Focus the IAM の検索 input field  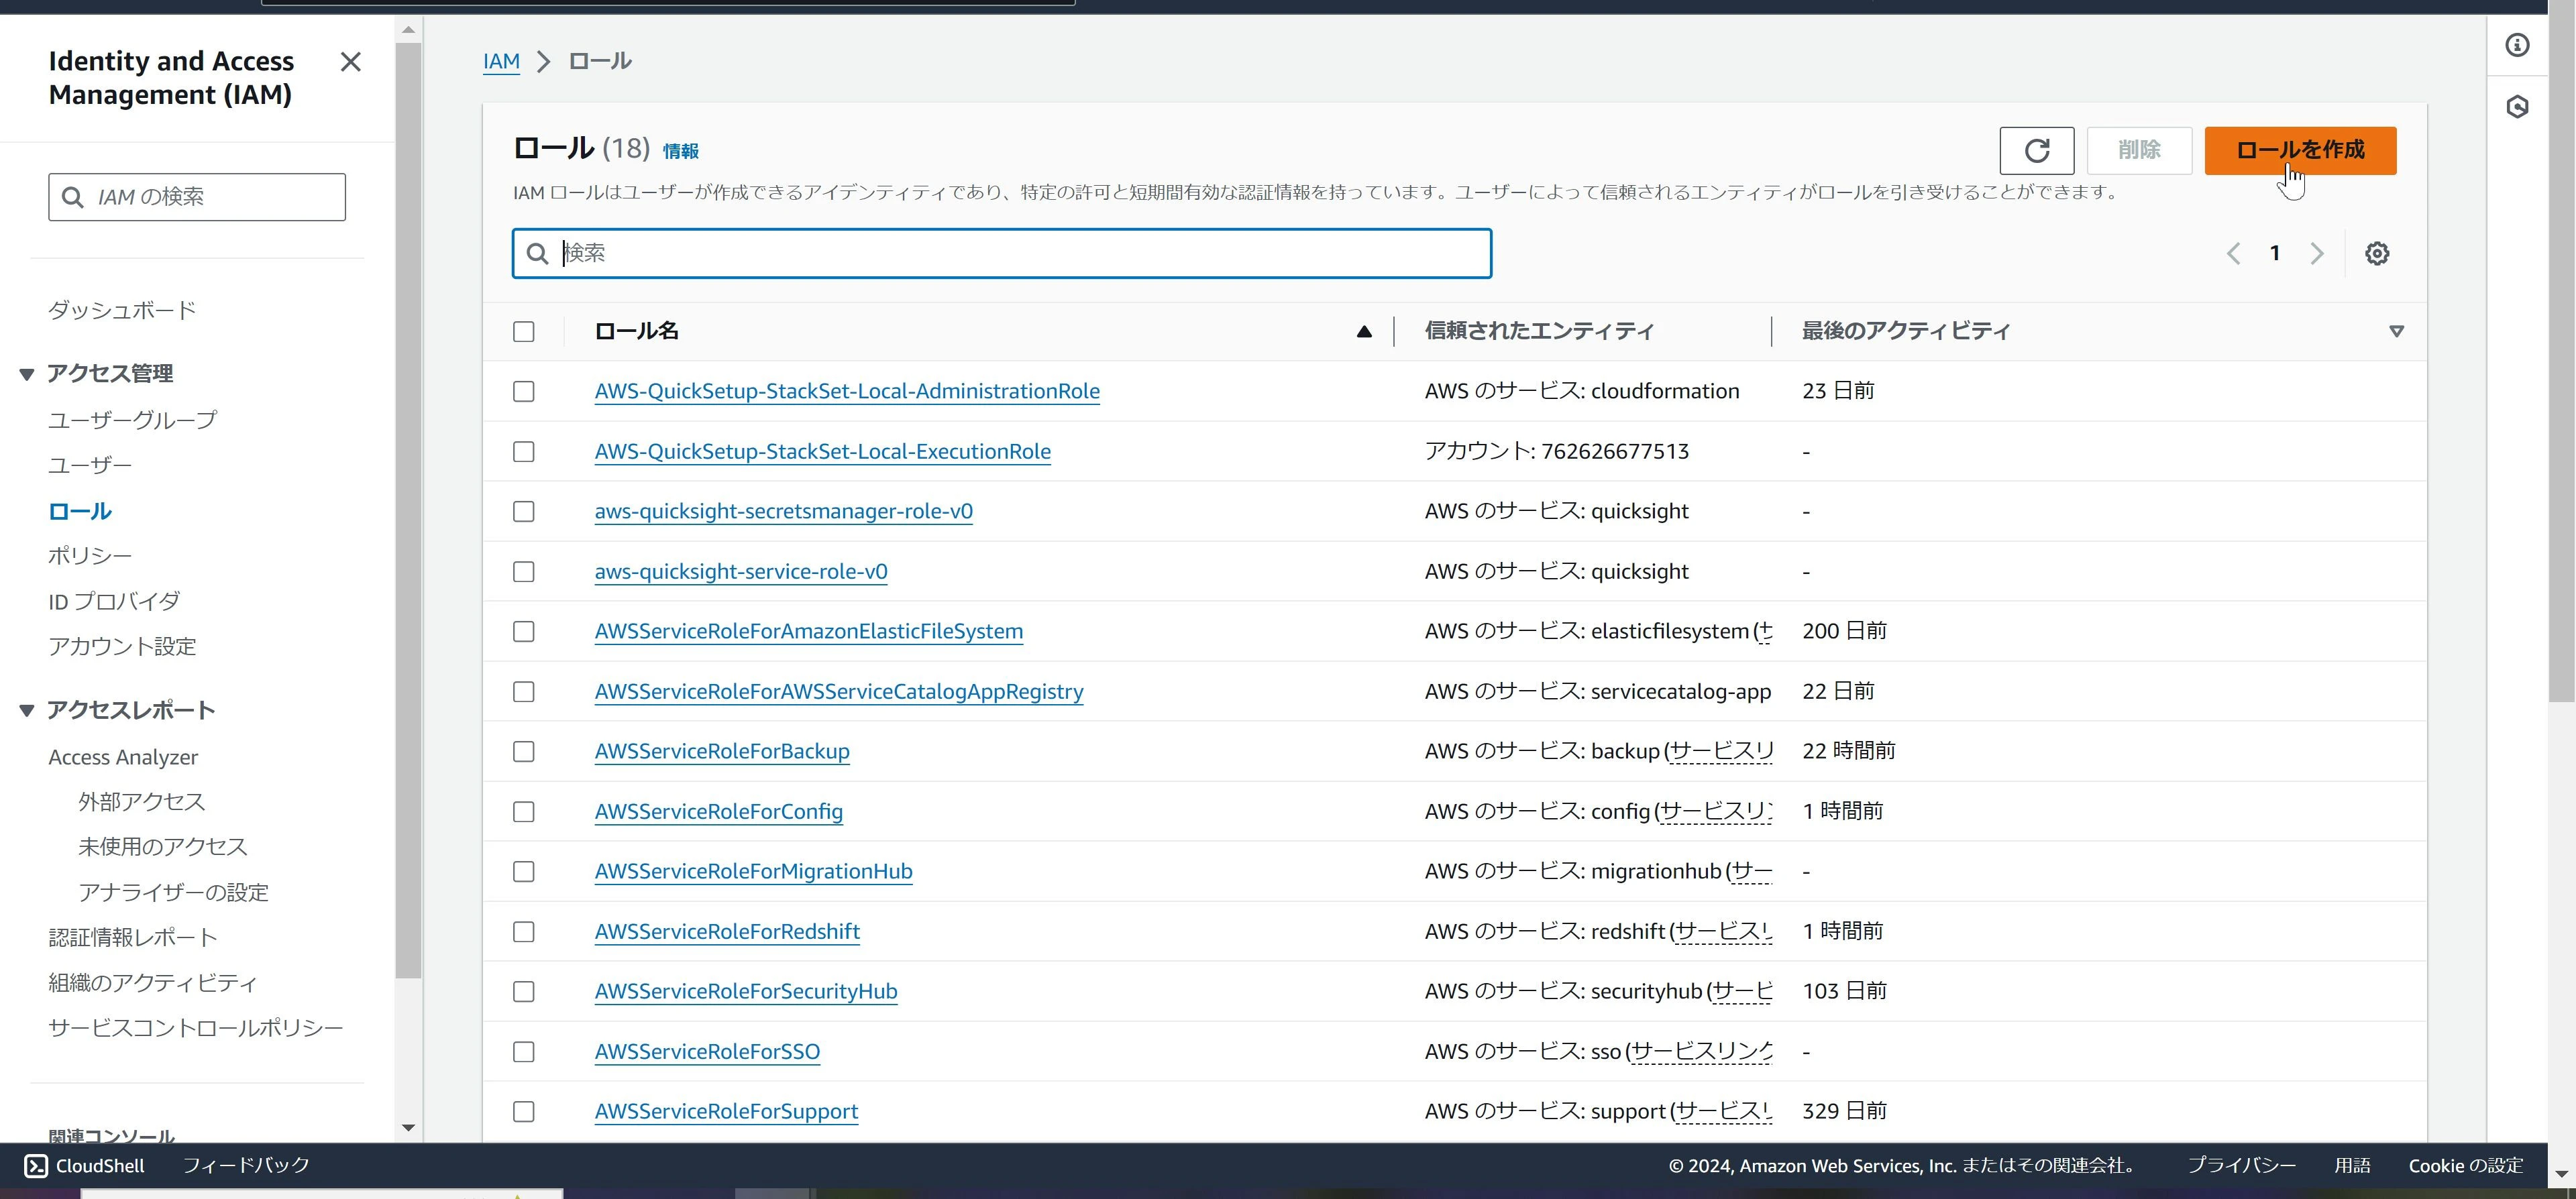point(197,197)
